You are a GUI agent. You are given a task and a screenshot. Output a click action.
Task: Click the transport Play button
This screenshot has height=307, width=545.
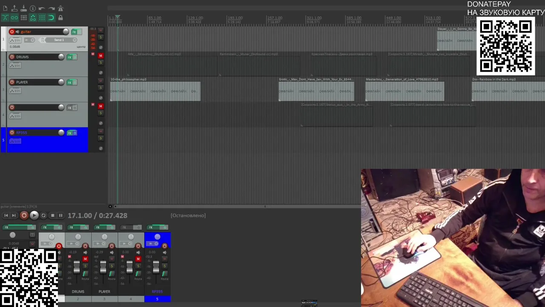coord(34,215)
